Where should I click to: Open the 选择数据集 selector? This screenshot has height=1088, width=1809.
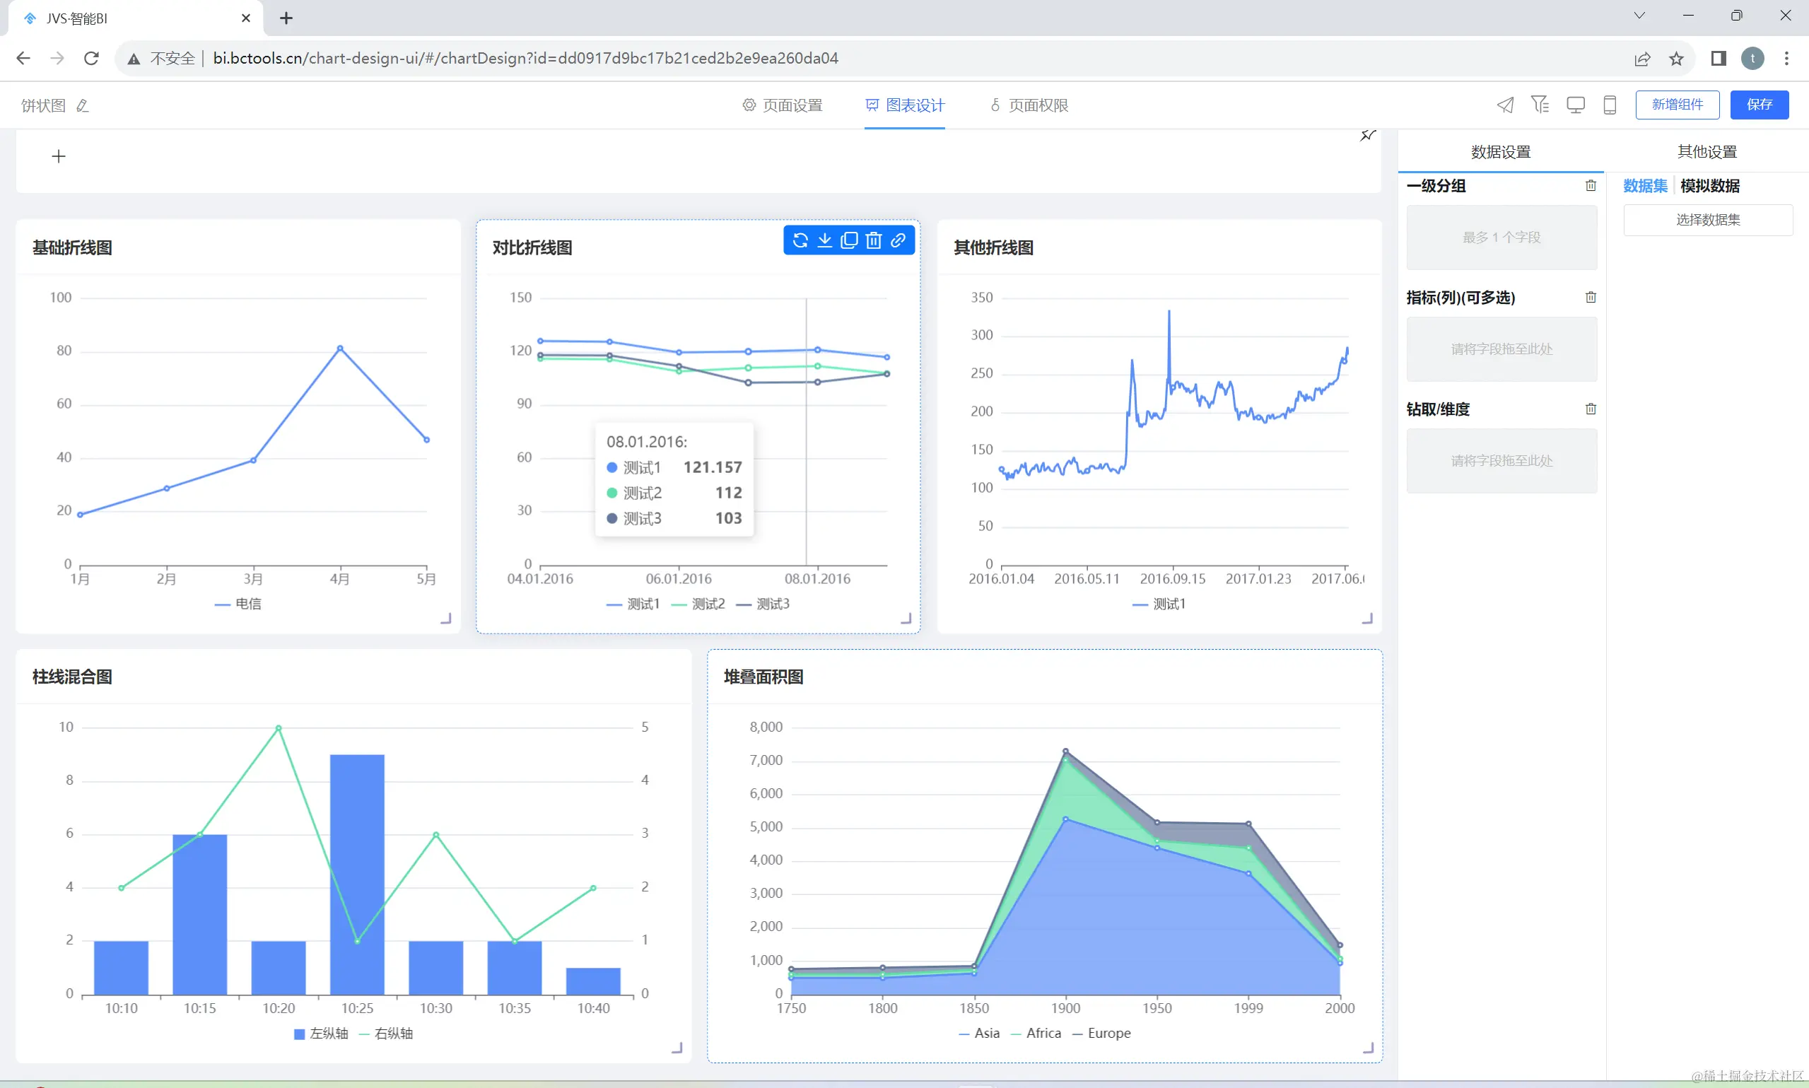1707,220
